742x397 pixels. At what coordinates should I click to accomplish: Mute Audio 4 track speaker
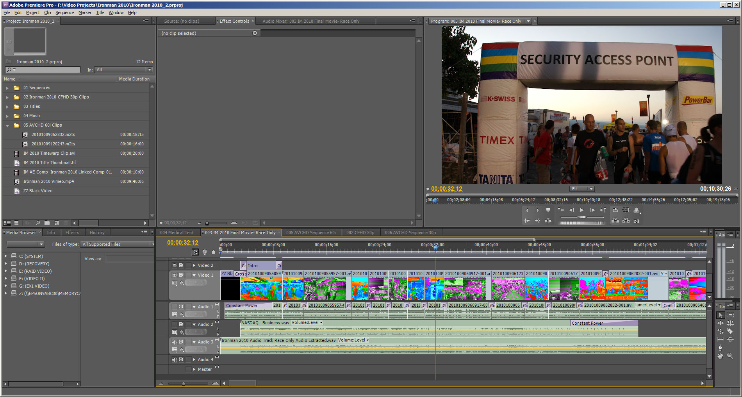pyautogui.click(x=175, y=359)
